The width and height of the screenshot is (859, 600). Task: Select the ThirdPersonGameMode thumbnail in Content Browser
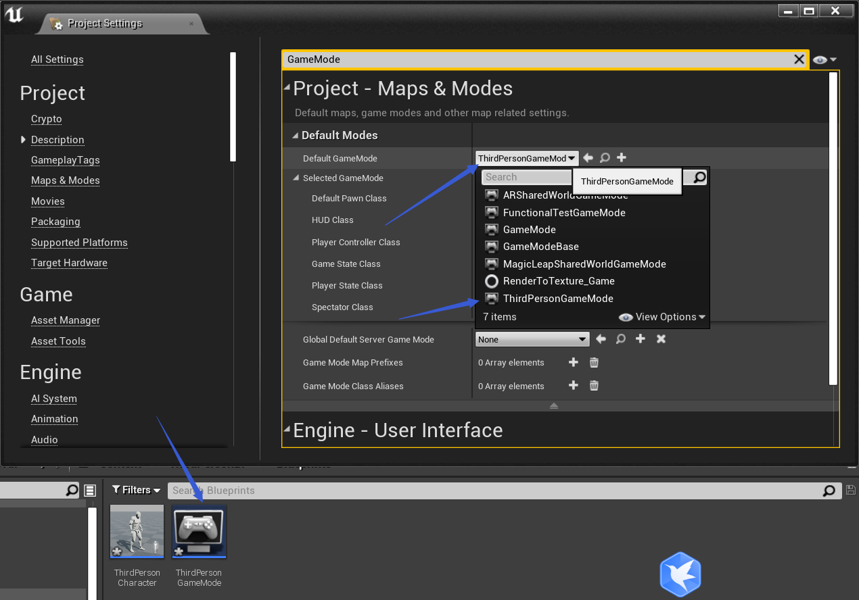click(198, 531)
